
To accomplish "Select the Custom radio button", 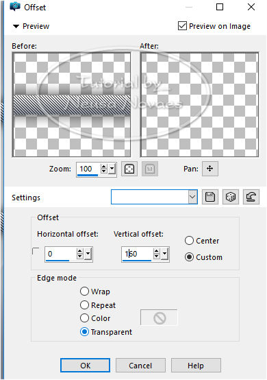I will [x=189, y=257].
